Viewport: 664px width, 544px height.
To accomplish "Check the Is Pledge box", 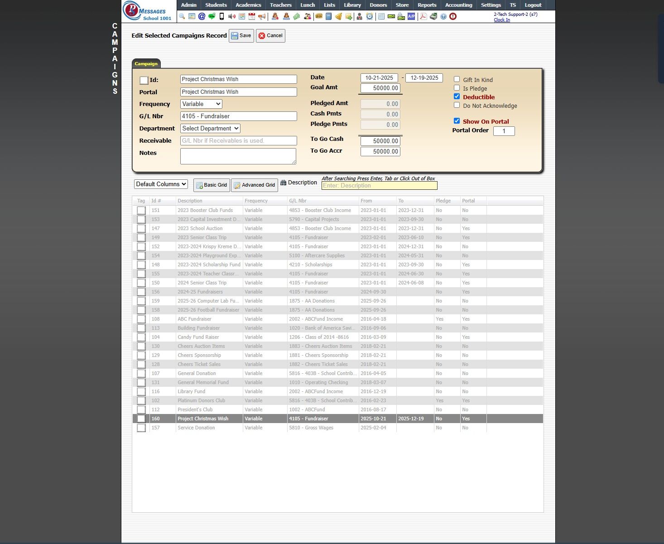I will (x=457, y=88).
